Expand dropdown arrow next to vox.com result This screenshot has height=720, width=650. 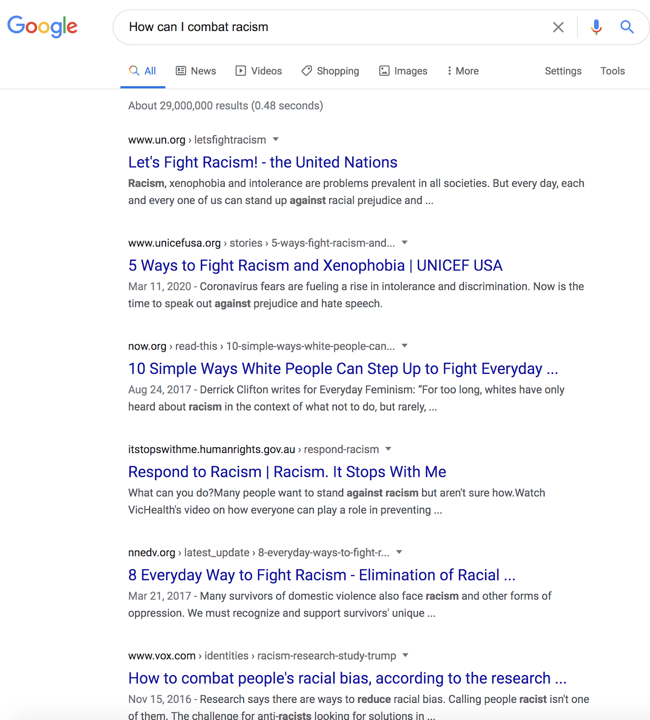pos(405,655)
